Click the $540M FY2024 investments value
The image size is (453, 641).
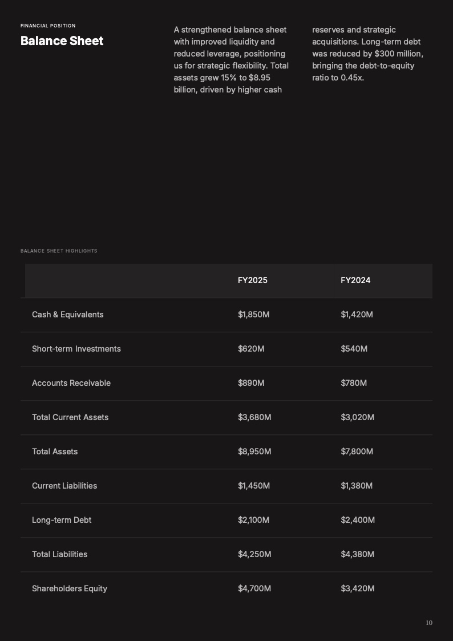(x=354, y=349)
